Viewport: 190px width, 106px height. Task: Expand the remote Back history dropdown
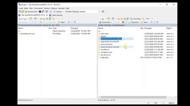tap(150, 19)
